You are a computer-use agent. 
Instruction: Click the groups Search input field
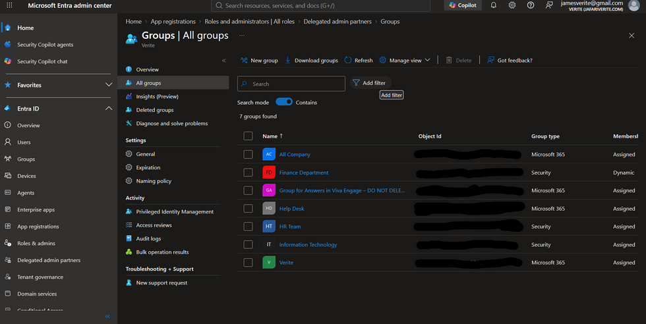pyautogui.click(x=291, y=84)
